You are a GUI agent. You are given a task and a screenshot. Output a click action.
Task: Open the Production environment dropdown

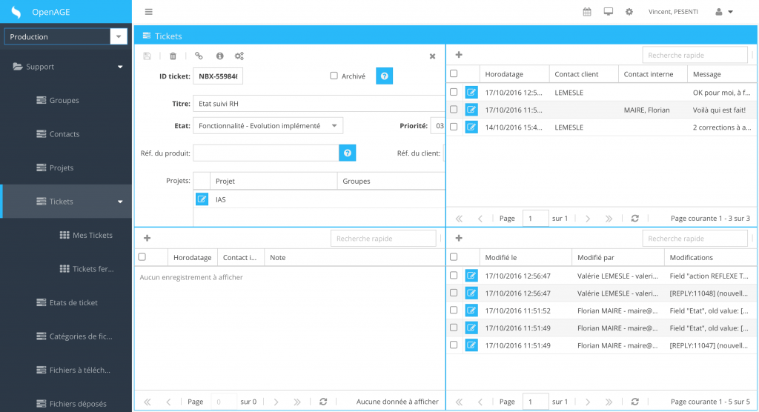[119, 36]
